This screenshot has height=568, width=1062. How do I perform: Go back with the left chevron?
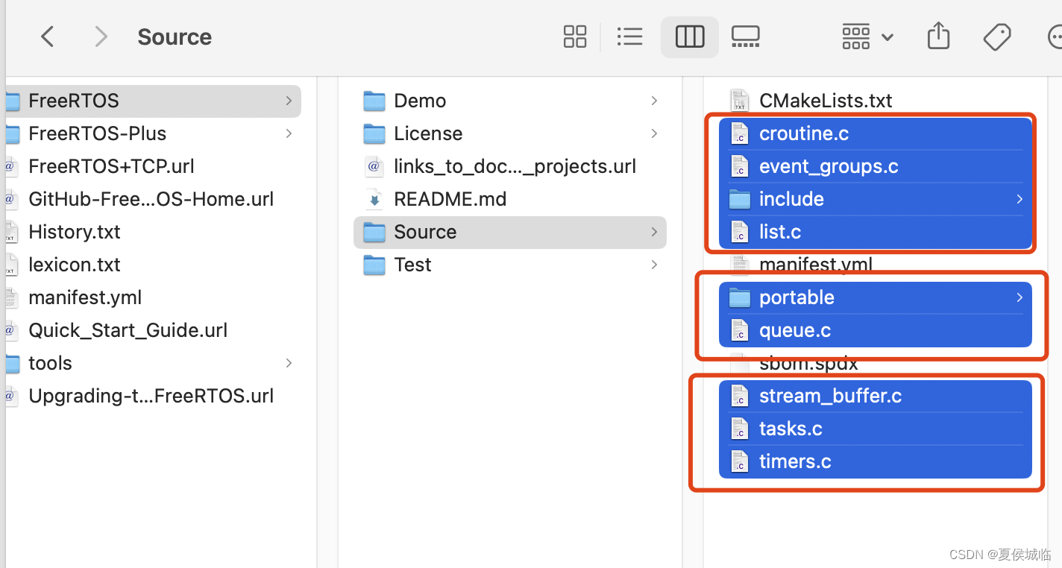point(48,37)
